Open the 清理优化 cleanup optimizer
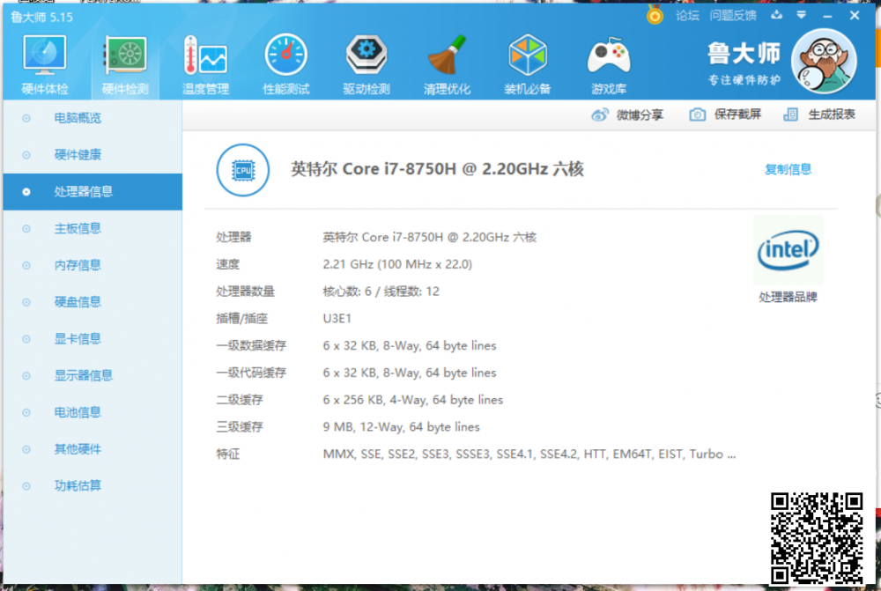 [x=448, y=62]
